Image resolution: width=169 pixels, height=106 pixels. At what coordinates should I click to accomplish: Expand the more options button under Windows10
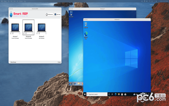click(33, 33)
